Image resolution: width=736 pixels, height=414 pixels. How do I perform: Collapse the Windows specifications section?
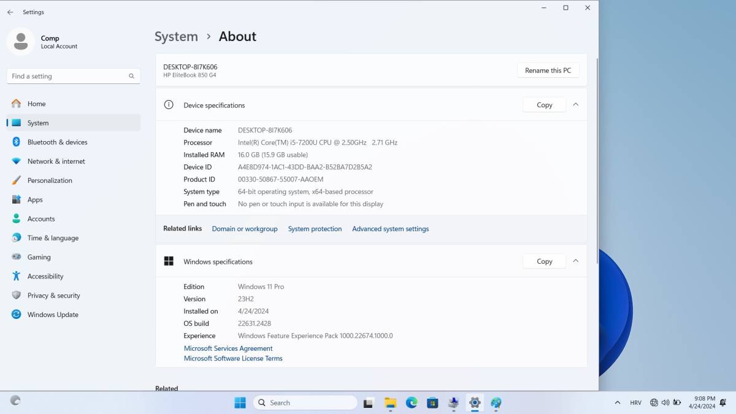pos(575,261)
